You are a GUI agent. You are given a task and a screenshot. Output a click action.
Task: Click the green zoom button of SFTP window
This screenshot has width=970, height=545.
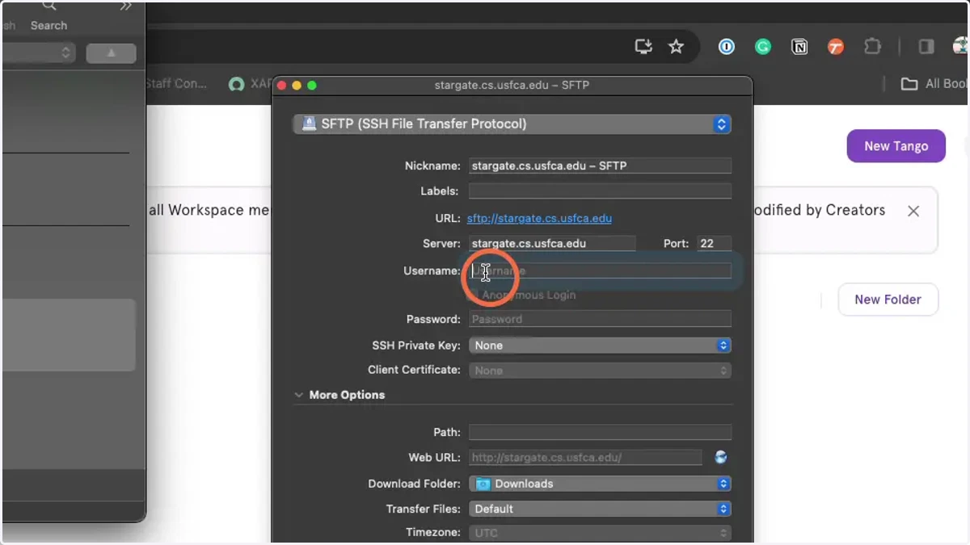coord(312,85)
